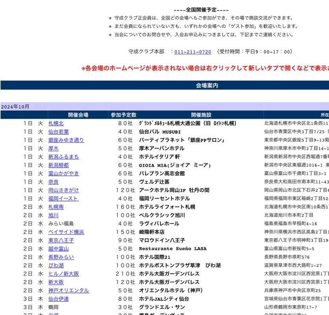Click the facility name パレブラン高志会館
The height and width of the screenshot is (315, 329).
[x=162, y=174]
